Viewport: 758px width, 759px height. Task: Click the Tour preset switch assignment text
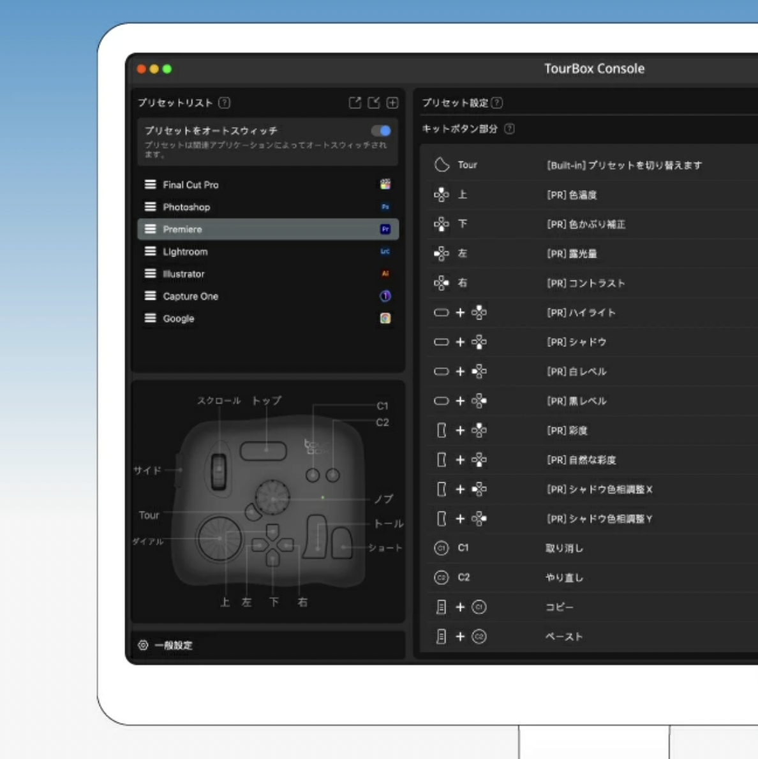point(624,165)
